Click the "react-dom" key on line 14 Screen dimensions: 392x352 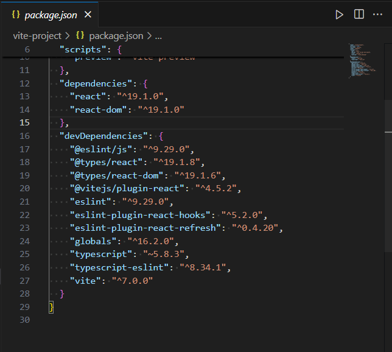[99, 110]
